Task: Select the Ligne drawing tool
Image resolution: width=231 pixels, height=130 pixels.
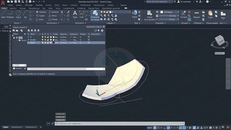Action: point(3,14)
